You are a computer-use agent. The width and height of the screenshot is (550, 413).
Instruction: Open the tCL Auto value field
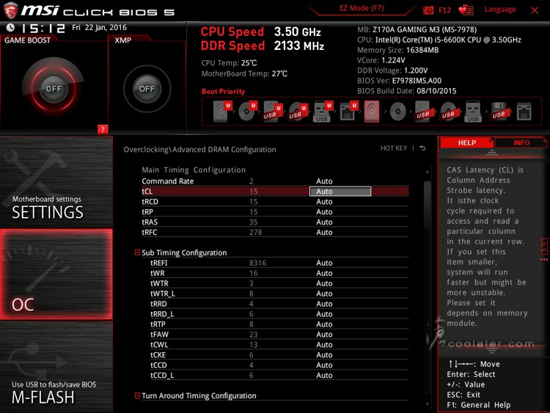point(340,191)
